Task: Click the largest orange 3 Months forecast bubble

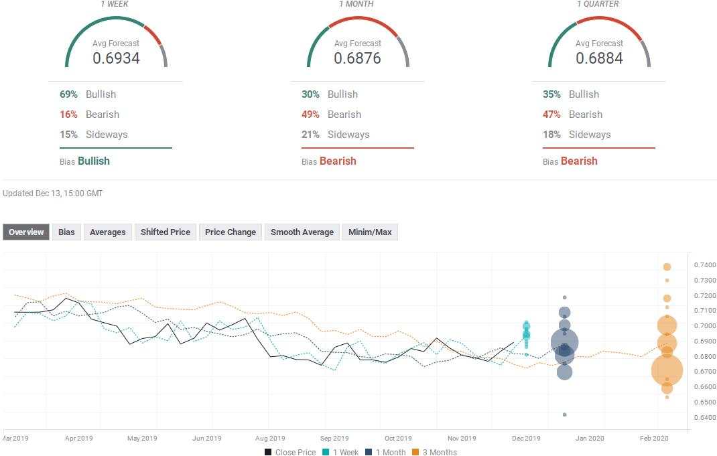Action: click(667, 370)
